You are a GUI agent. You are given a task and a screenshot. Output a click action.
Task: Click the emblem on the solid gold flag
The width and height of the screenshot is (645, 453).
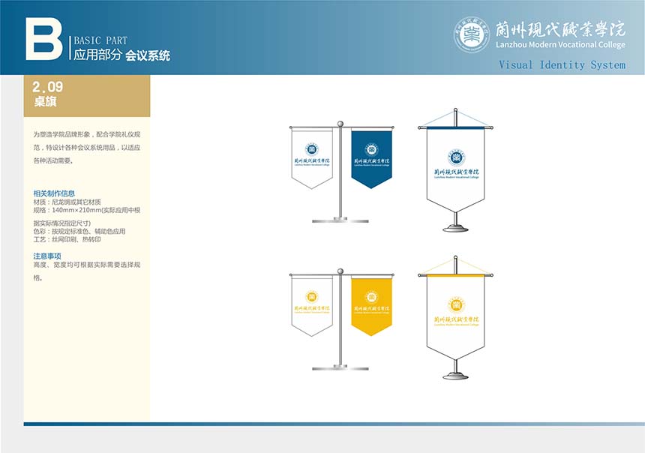coord(371,296)
